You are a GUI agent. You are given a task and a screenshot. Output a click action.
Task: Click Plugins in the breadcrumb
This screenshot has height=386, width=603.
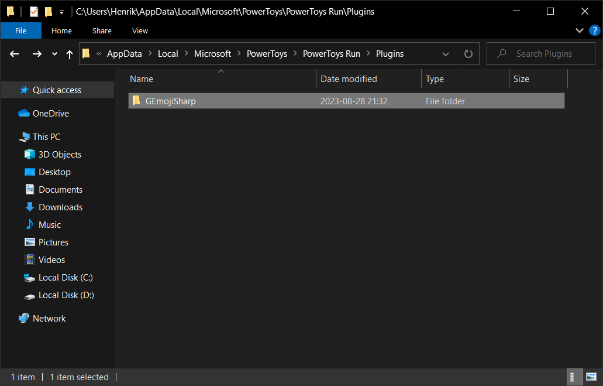(390, 54)
